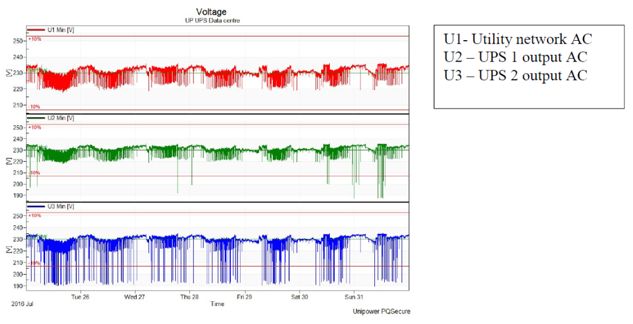The image size is (633, 324).
Task: Click the "[V]" axis label beside U1 chart
Action: (9, 72)
